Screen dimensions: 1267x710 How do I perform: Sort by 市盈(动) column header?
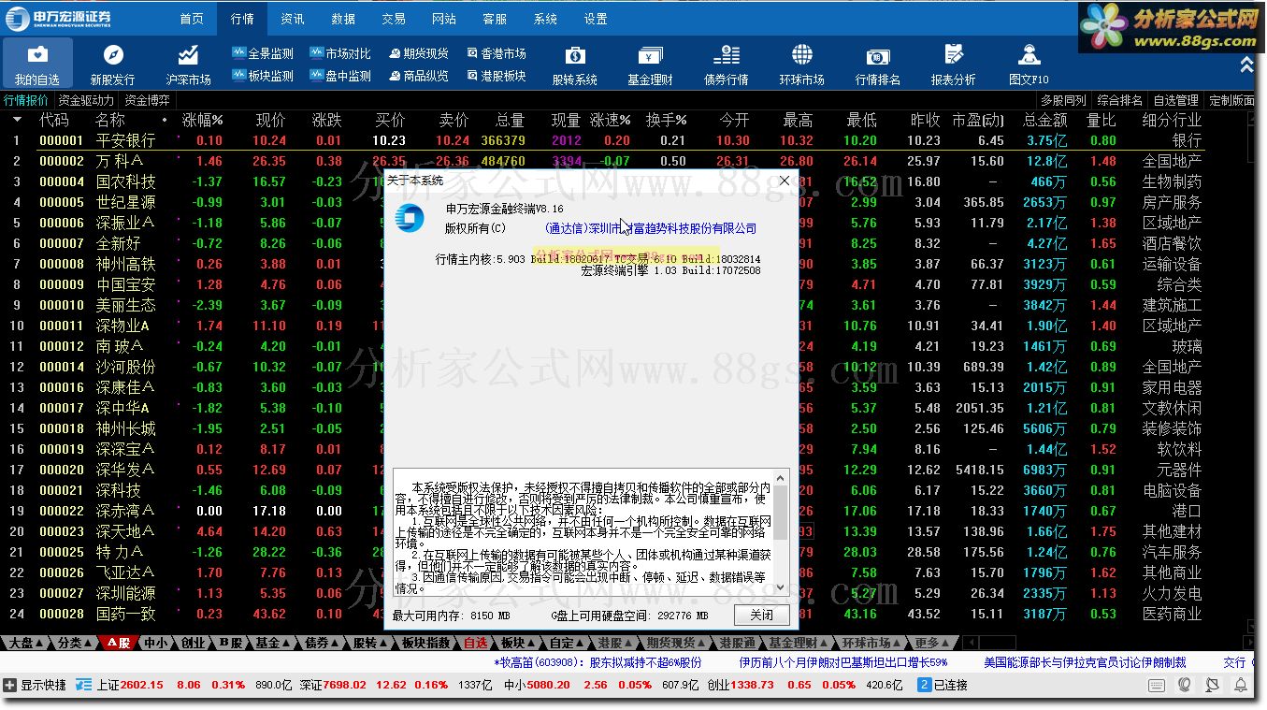click(978, 120)
